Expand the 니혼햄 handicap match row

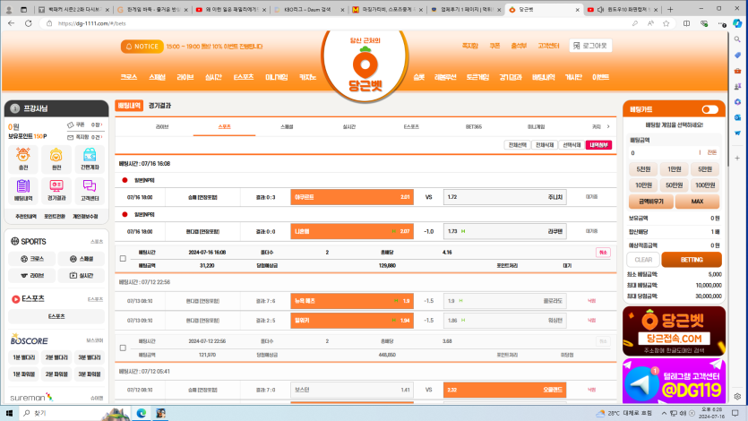pos(591,231)
